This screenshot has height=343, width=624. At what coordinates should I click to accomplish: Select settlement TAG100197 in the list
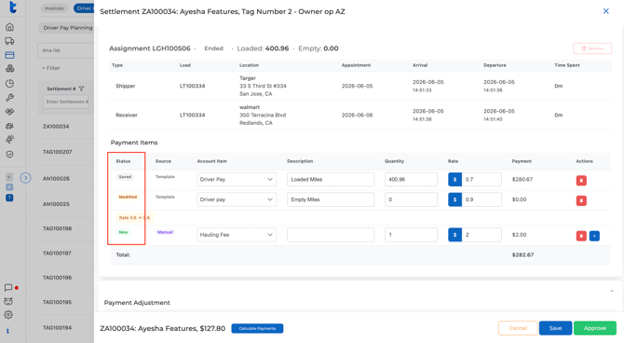click(58, 253)
